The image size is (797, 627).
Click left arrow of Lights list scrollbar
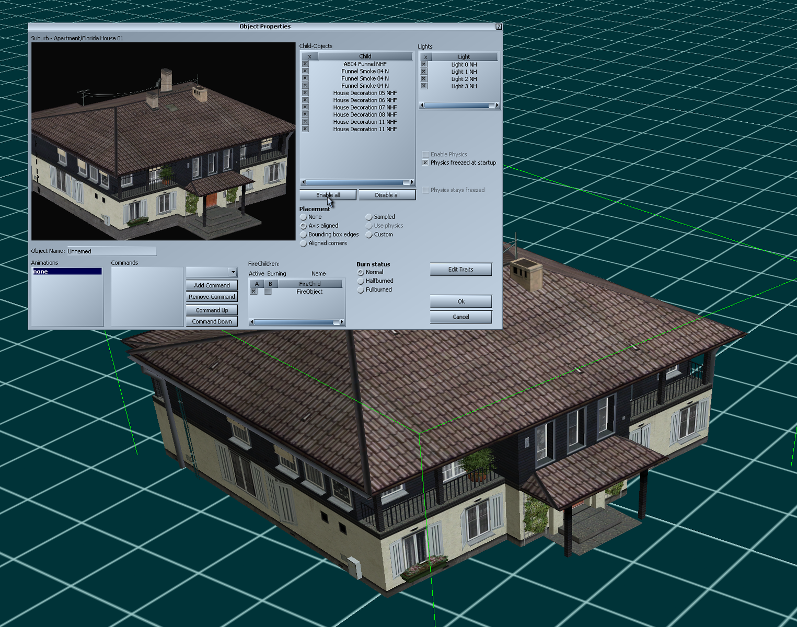(x=422, y=106)
